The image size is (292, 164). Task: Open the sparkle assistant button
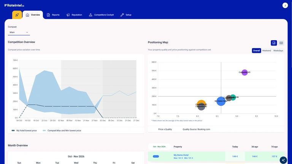[x=283, y=160]
